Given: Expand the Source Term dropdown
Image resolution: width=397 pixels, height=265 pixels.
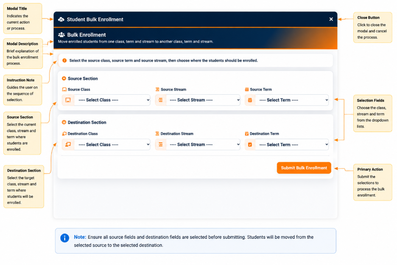Looking at the screenshot, I should (292, 100).
